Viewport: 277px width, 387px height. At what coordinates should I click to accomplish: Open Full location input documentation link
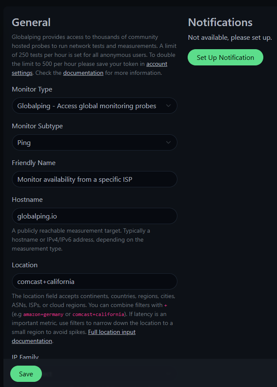(x=112, y=332)
